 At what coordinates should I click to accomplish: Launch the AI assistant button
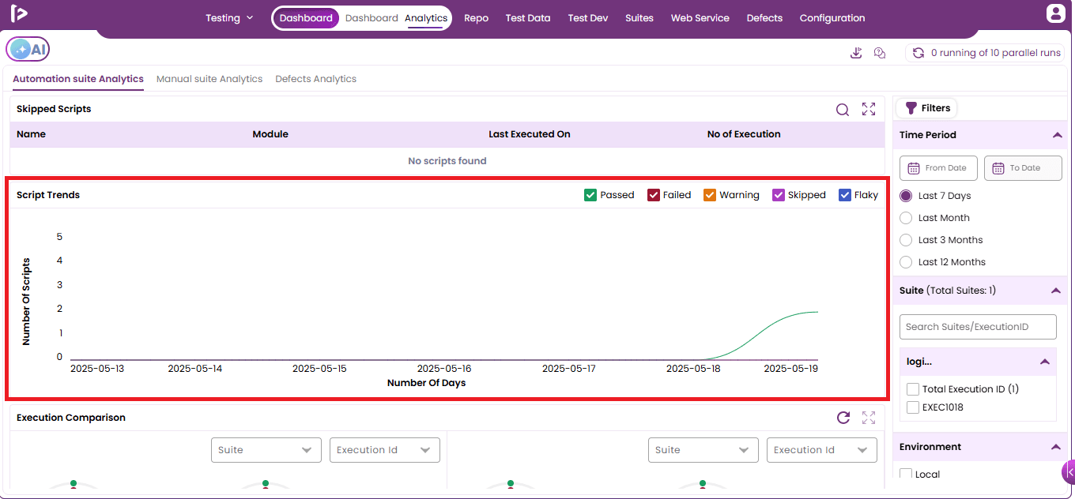pos(28,49)
